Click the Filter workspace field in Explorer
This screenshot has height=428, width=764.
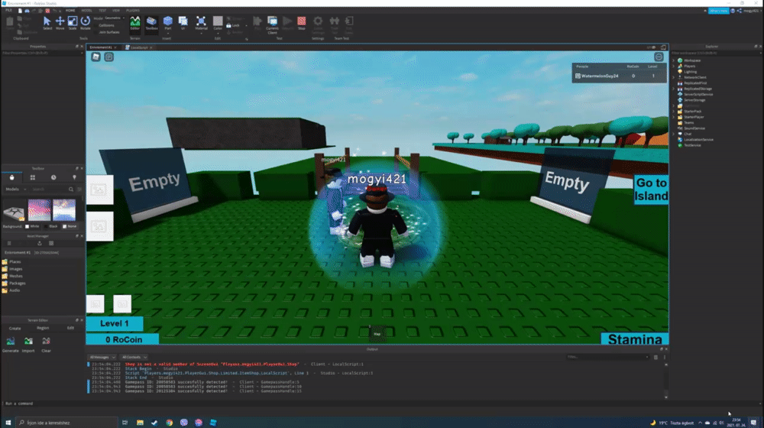pos(715,53)
